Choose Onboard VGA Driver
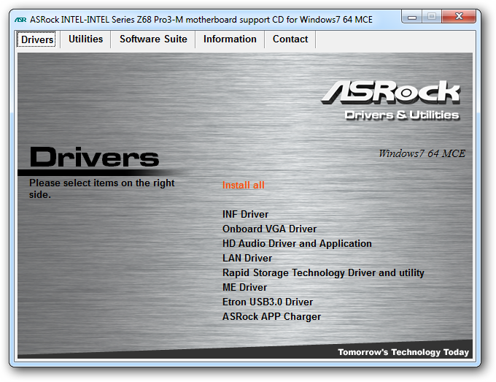 (x=269, y=229)
